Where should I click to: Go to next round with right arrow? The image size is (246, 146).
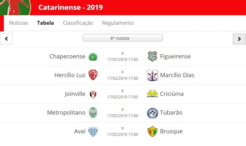[x=239, y=39]
